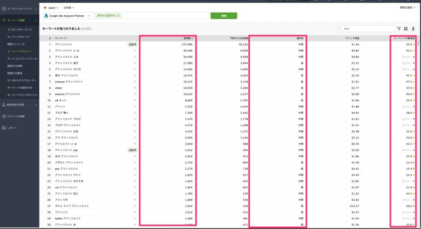
Task: Select the 53.9 difficulty value in row 1
Action: point(409,44)
